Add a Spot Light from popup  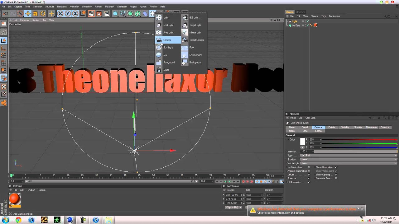point(168,25)
